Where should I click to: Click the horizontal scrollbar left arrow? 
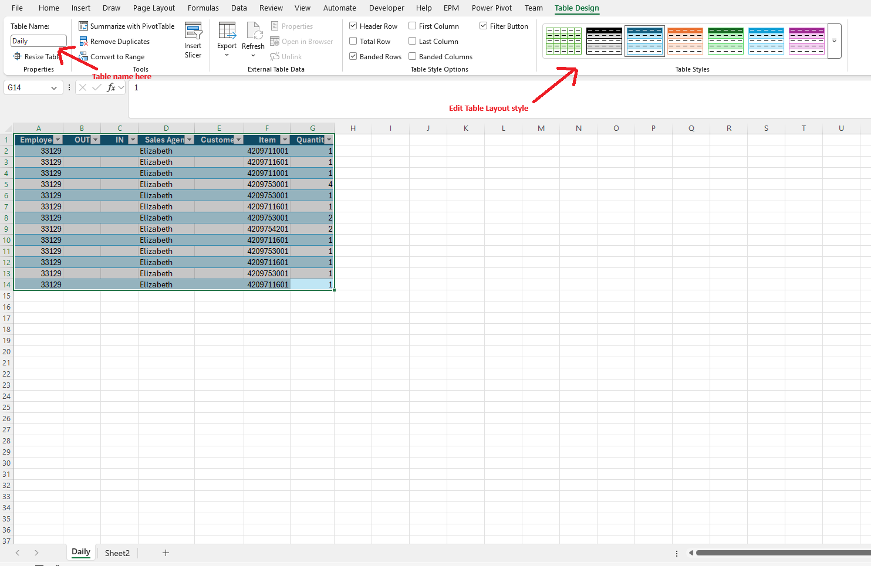(691, 553)
